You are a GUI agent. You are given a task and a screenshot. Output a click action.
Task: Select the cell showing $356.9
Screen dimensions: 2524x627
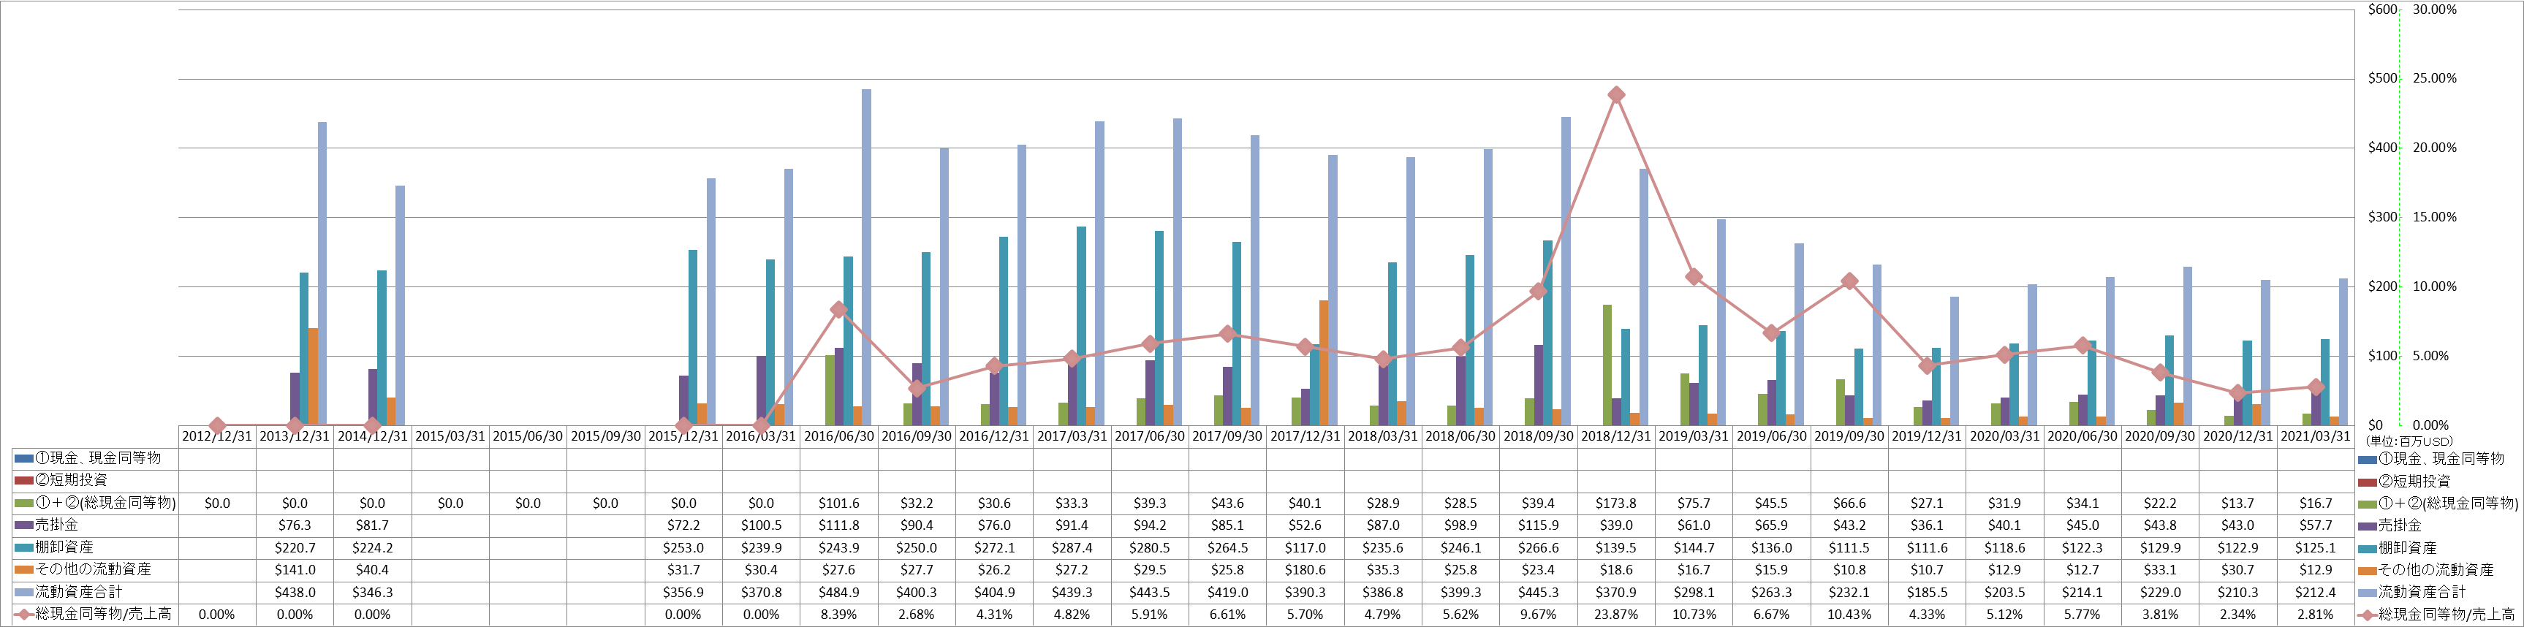[x=683, y=592]
